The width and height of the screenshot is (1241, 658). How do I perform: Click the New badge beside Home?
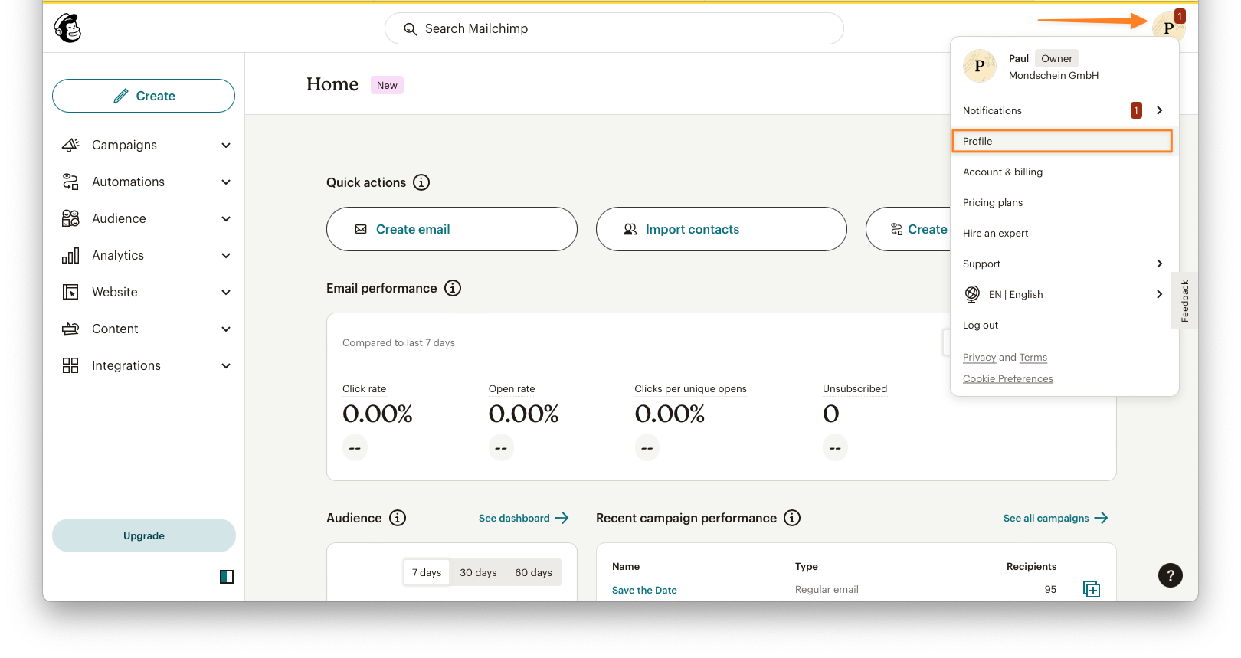[387, 85]
